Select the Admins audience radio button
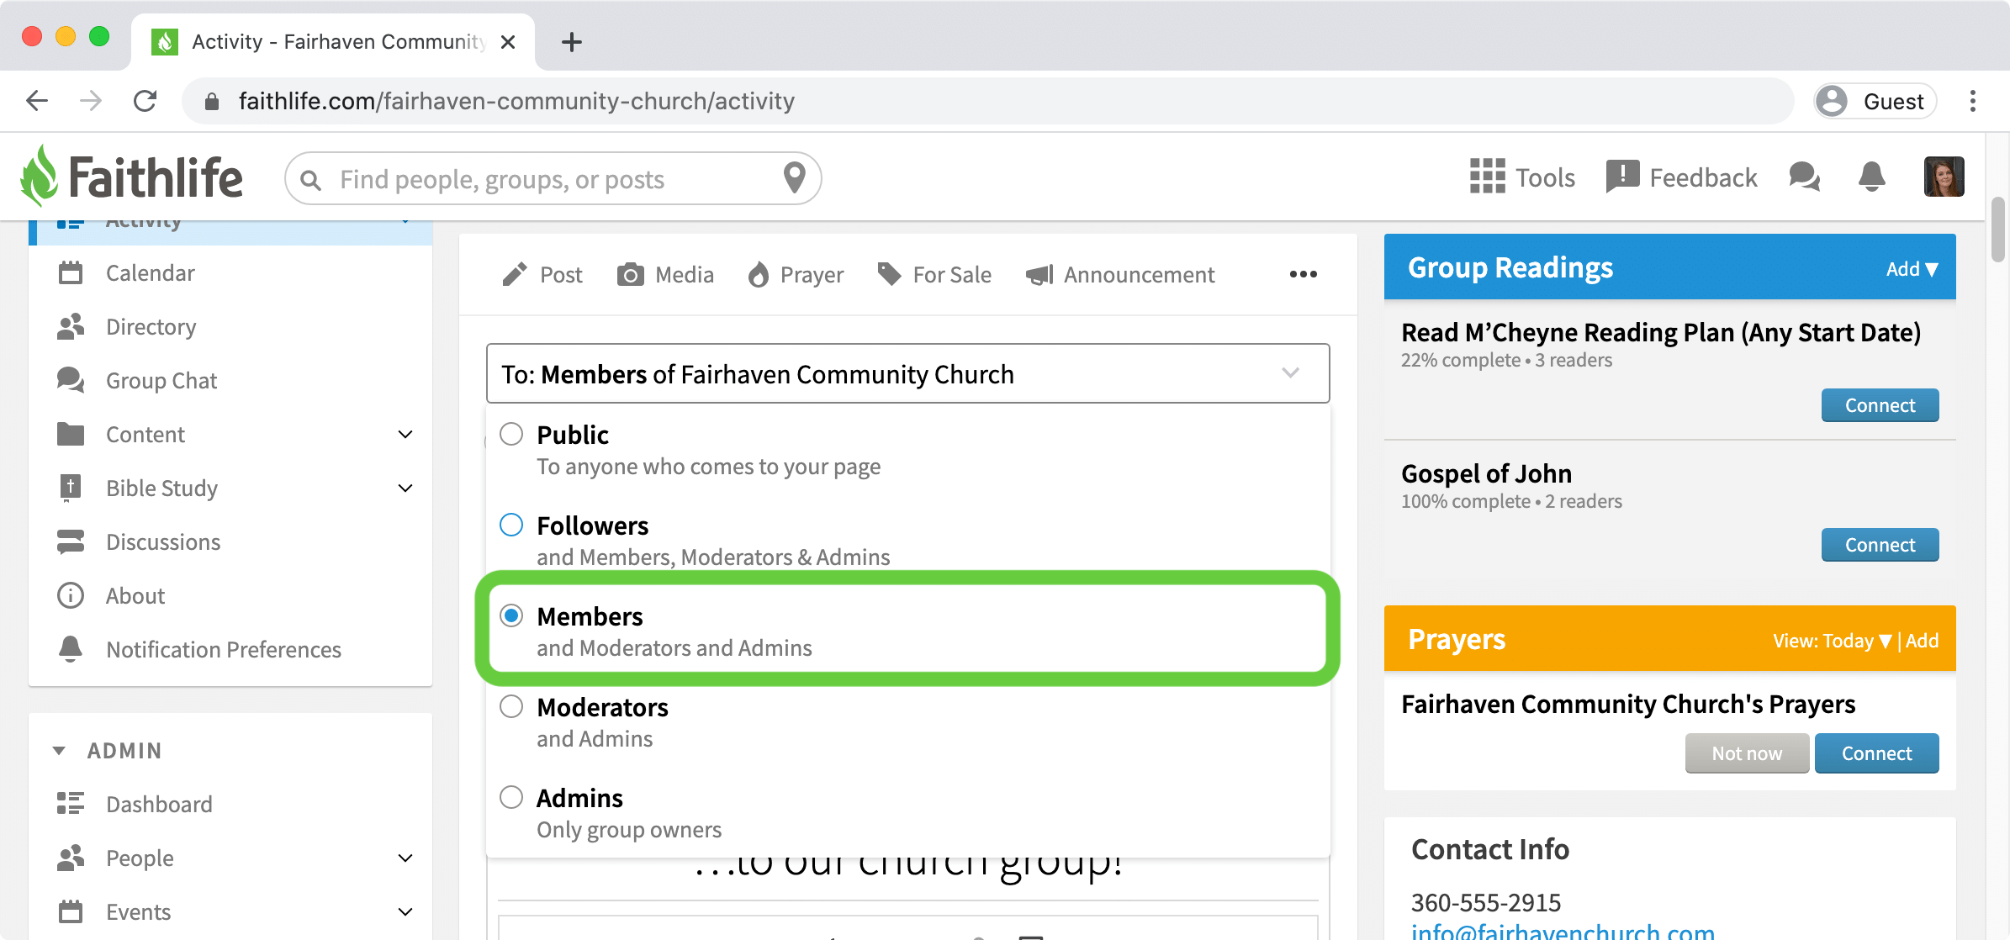 point(511,797)
